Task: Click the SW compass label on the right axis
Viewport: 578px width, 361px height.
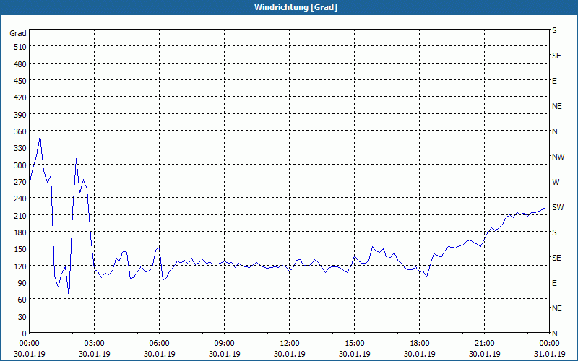Action: 558,207
